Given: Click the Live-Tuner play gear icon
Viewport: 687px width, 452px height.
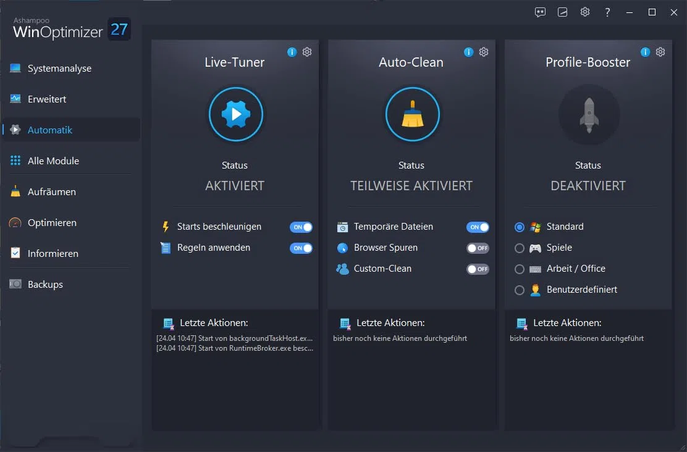Looking at the screenshot, I should pyautogui.click(x=236, y=114).
